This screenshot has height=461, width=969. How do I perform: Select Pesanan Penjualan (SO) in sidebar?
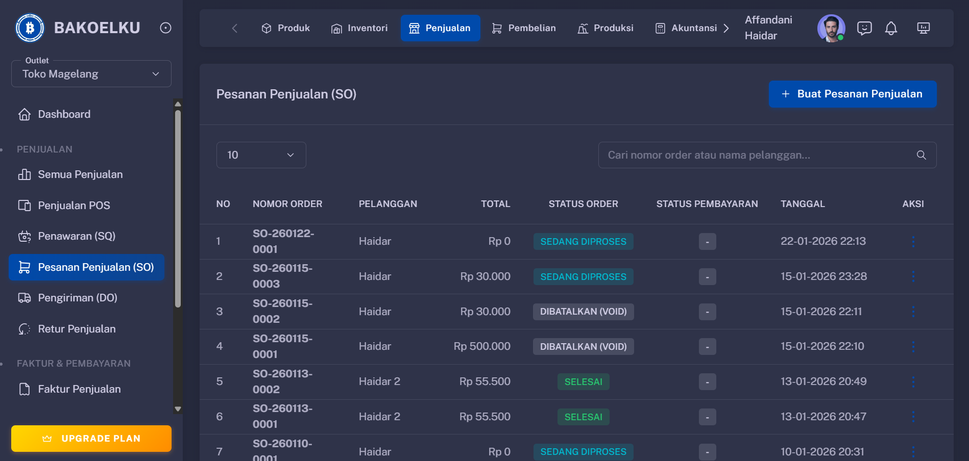(86, 267)
